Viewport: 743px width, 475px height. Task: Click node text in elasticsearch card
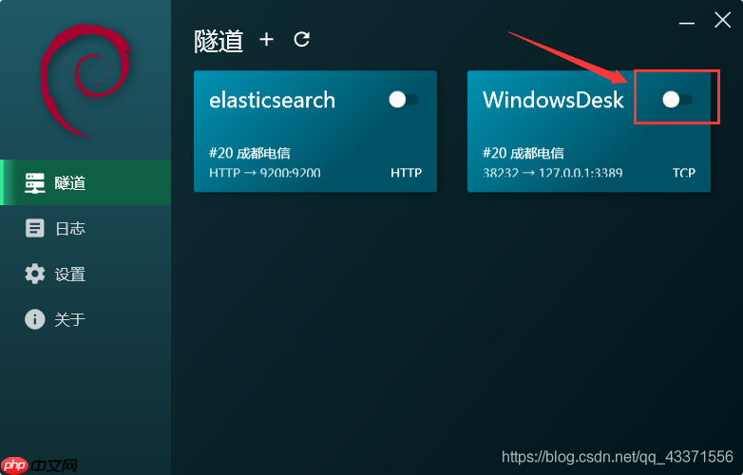pyautogui.click(x=250, y=153)
